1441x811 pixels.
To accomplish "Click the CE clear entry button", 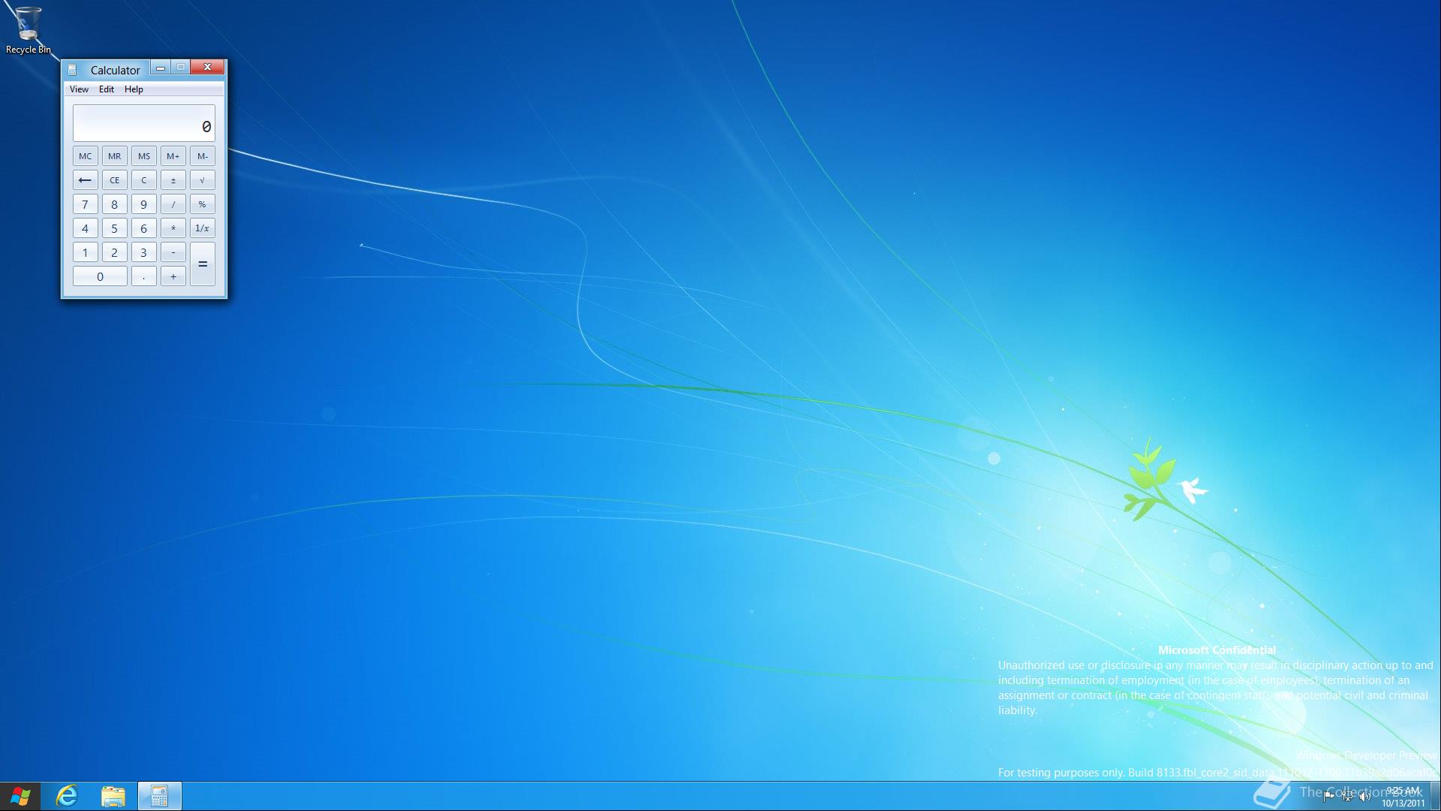I will [115, 180].
